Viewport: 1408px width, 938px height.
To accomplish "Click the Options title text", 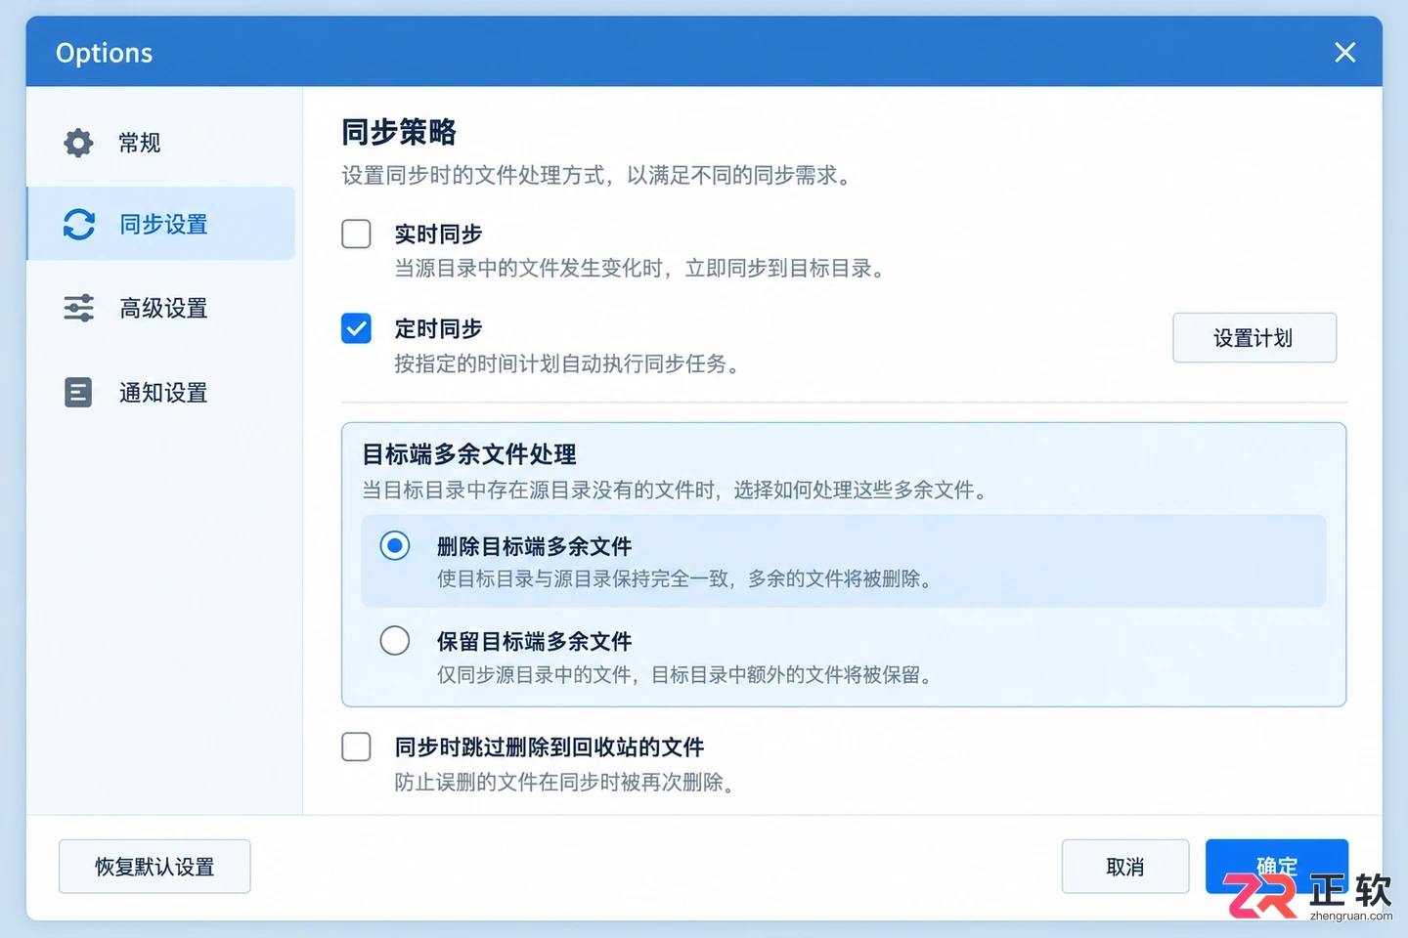I will (x=104, y=53).
